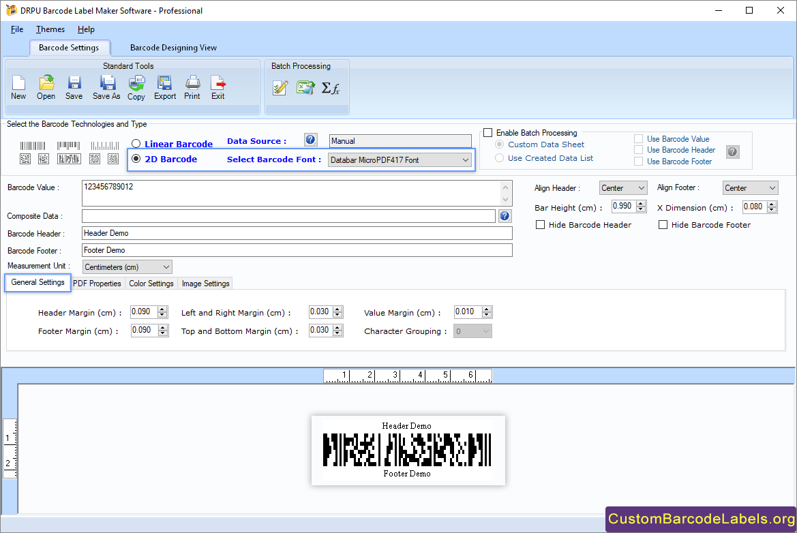
Task: Click the Composite Data input field
Action: click(x=288, y=216)
